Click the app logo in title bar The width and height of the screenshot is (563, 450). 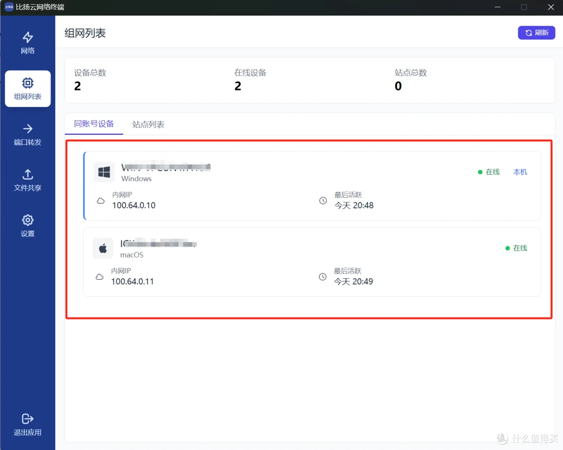tap(9, 7)
